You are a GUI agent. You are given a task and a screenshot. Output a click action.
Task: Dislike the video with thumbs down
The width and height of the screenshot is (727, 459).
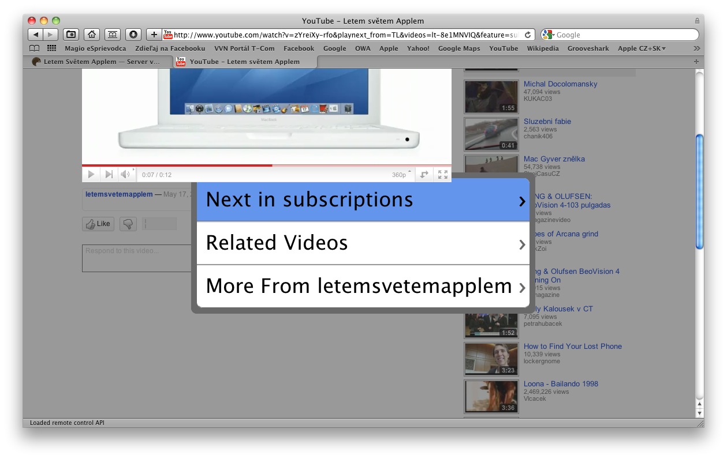click(x=128, y=224)
